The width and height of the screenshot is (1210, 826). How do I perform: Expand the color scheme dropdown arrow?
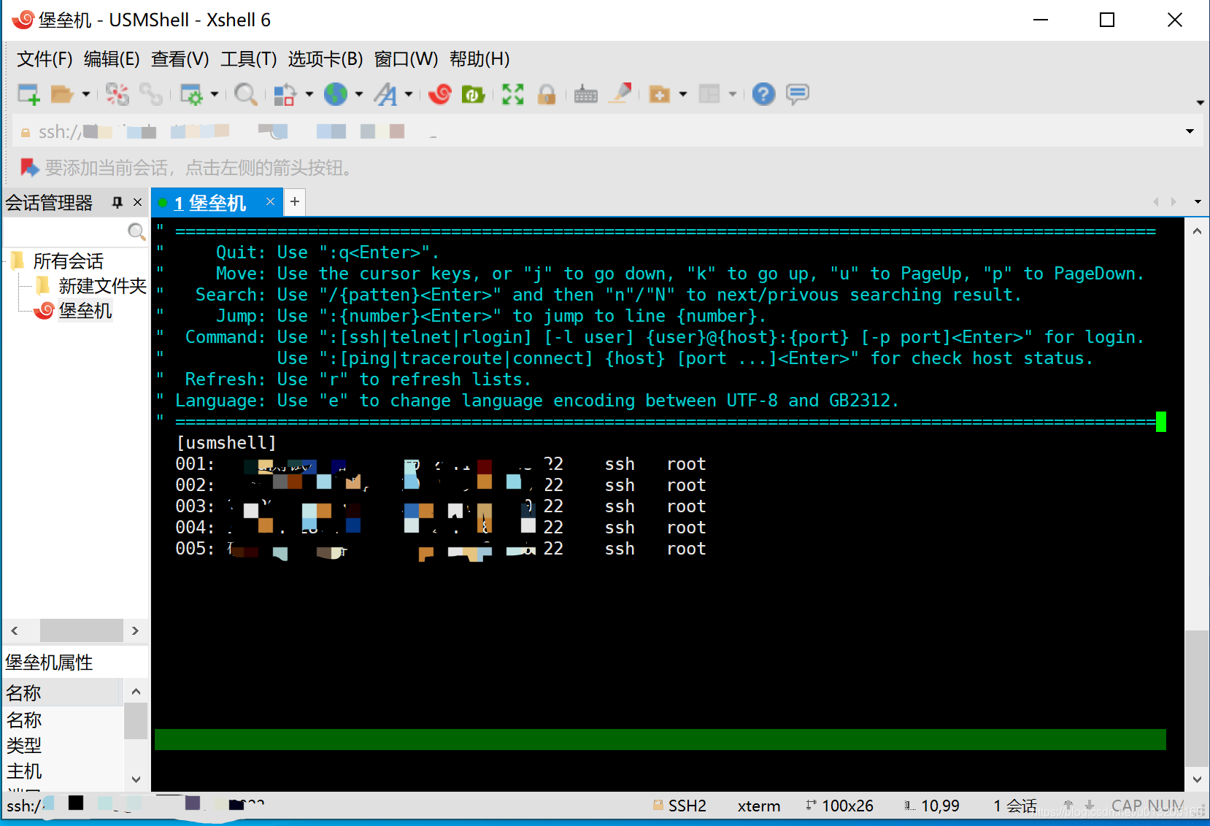(309, 94)
